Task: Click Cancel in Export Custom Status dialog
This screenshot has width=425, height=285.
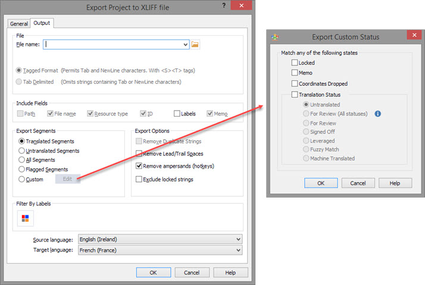Action: [358, 183]
